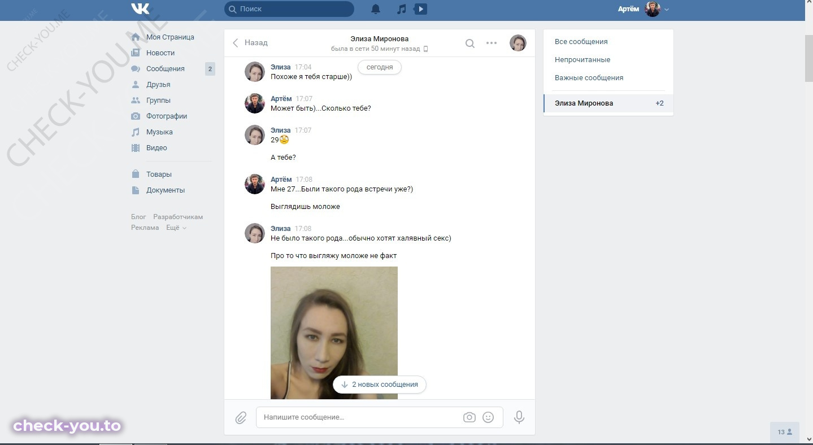Attach a file with paperclip icon

coord(241,417)
